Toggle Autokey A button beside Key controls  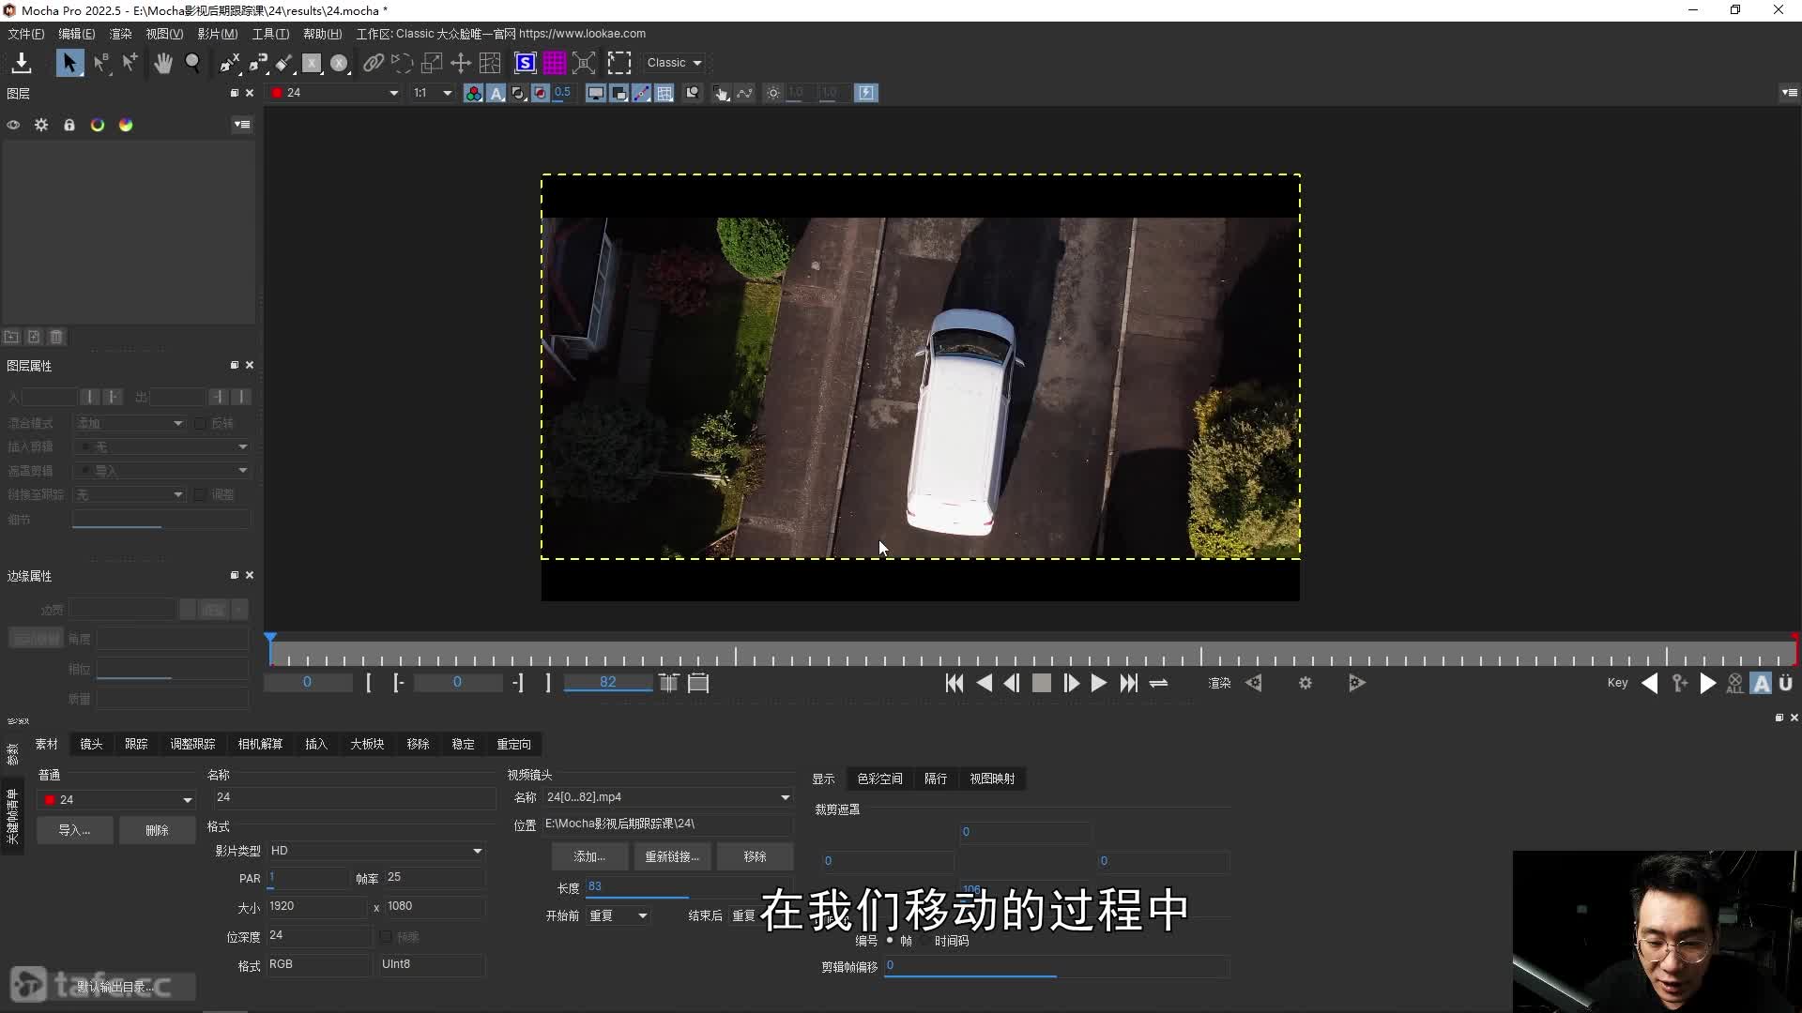click(1762, 684)
